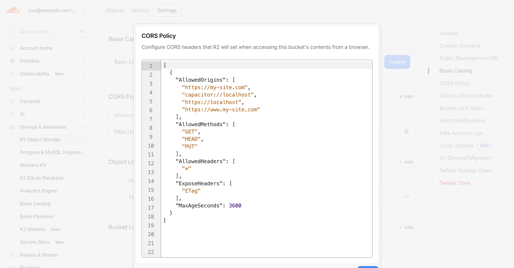Expand the Observability section chevron
The image size is (514, 268).
pyautogui.click(x=84, y=74)
